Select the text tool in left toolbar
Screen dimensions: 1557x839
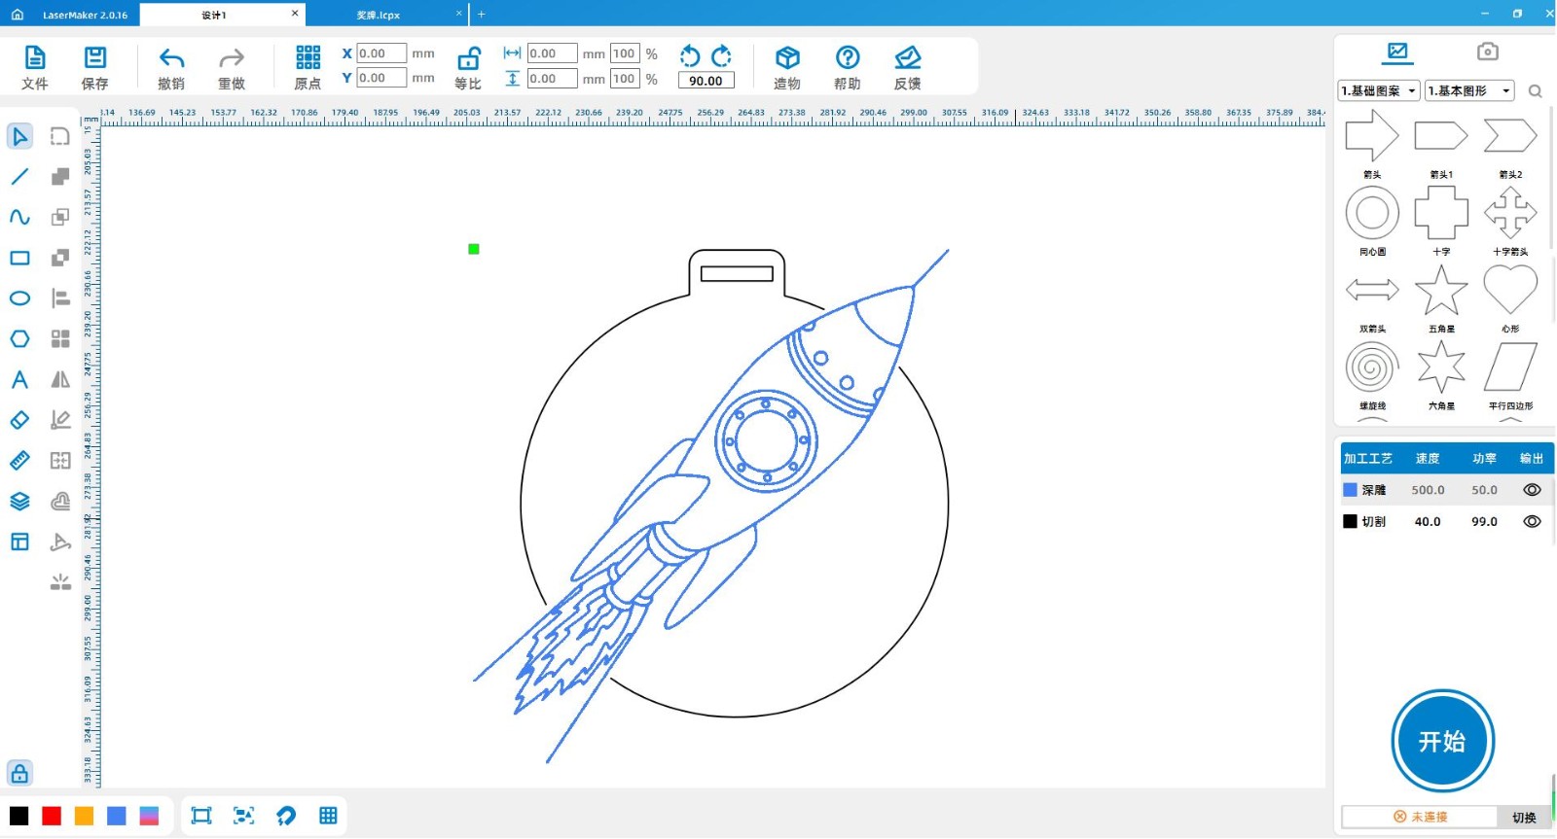coord(19,379)
